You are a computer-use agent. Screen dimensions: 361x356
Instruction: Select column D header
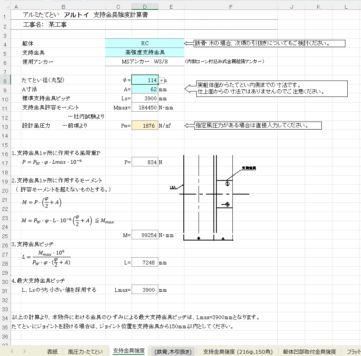[145, 7]
